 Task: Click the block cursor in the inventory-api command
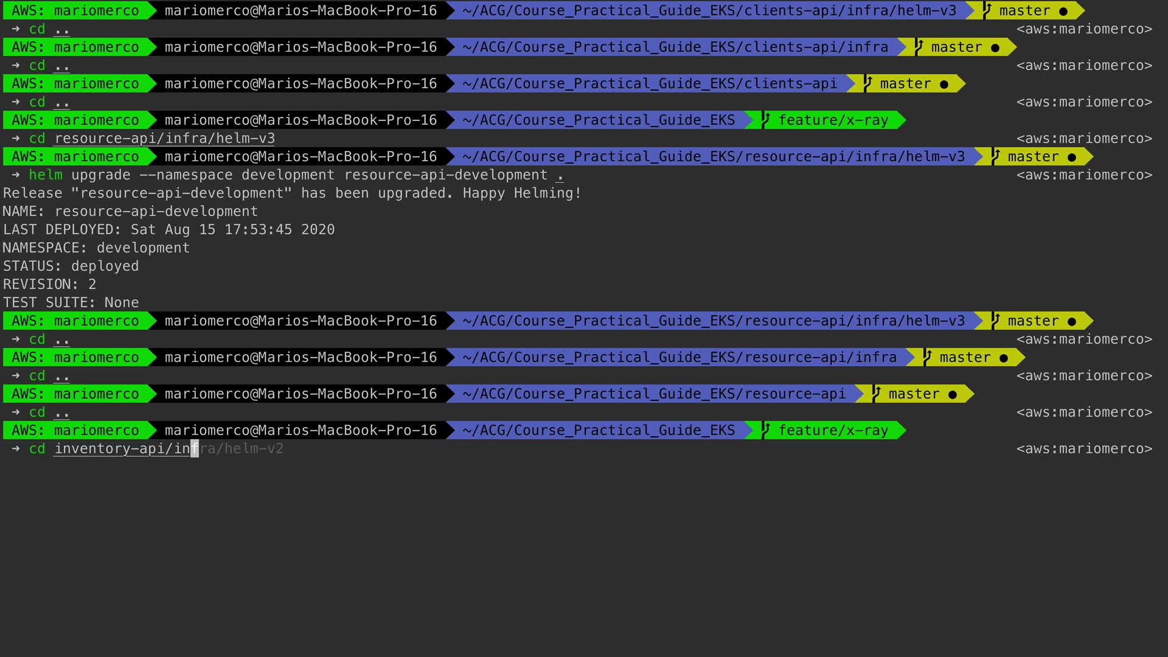coord(195,449)
